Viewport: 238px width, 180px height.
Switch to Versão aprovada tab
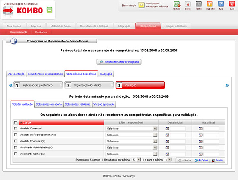(104, 104)
